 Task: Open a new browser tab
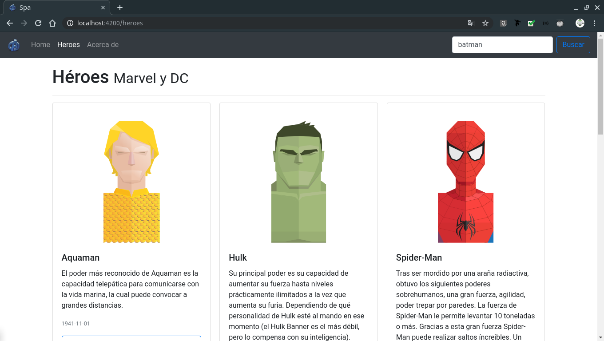[120, 8]
